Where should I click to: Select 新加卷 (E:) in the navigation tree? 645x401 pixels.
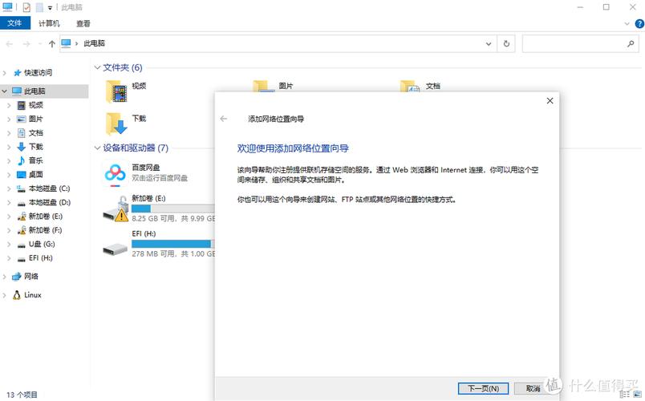[x=45, y=217]
